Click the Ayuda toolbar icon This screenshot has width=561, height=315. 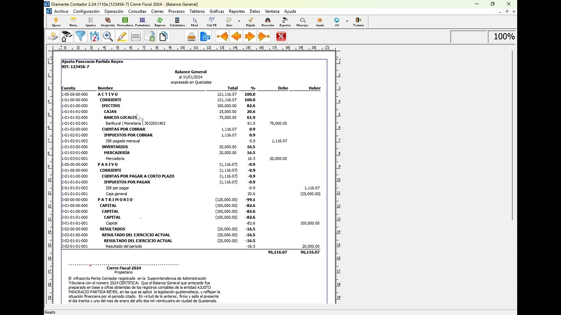[x=320, y=22]
